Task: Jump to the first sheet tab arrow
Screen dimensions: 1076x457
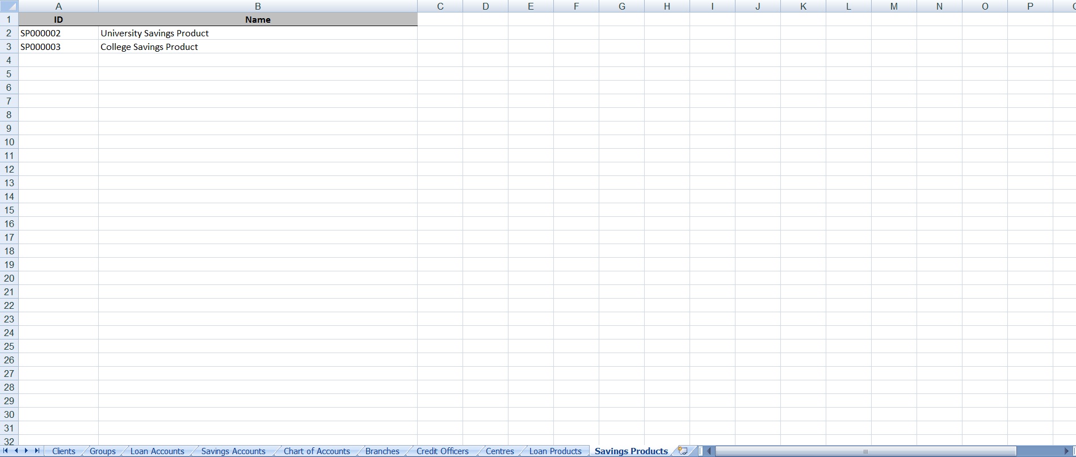Action: point(6,451)
